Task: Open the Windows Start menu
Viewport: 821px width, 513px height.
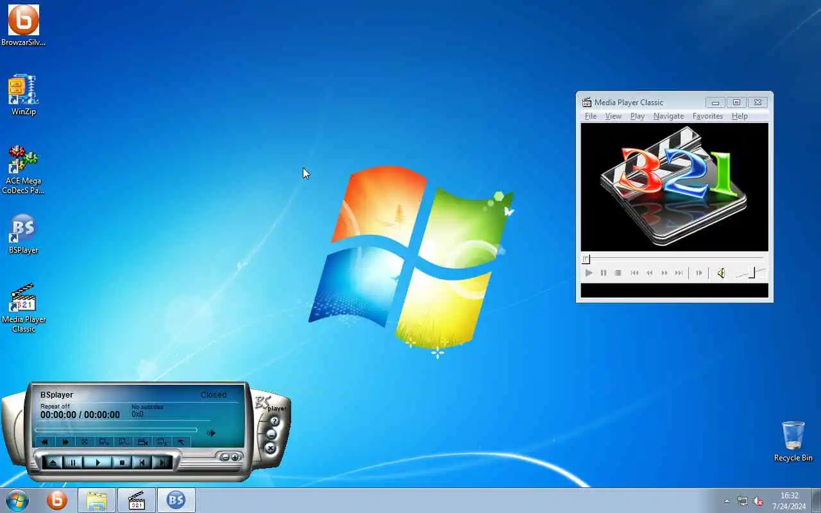Action: coord(17,500)
